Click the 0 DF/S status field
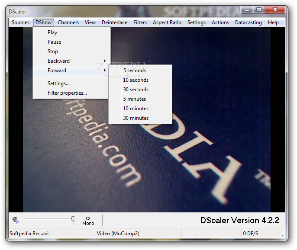Image resolution: width=297 pixels, height=250 pixels. 250,233
